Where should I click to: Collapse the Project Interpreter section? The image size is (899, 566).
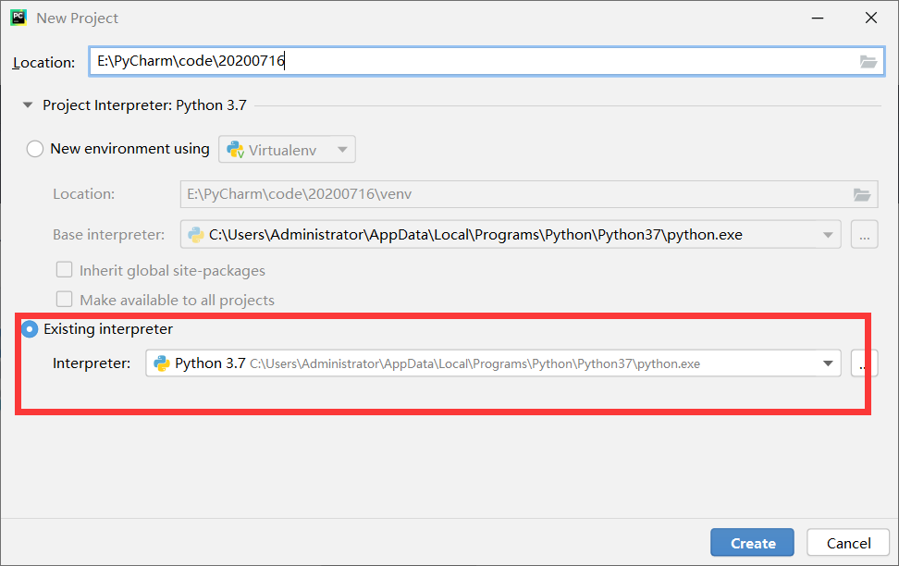28,105
